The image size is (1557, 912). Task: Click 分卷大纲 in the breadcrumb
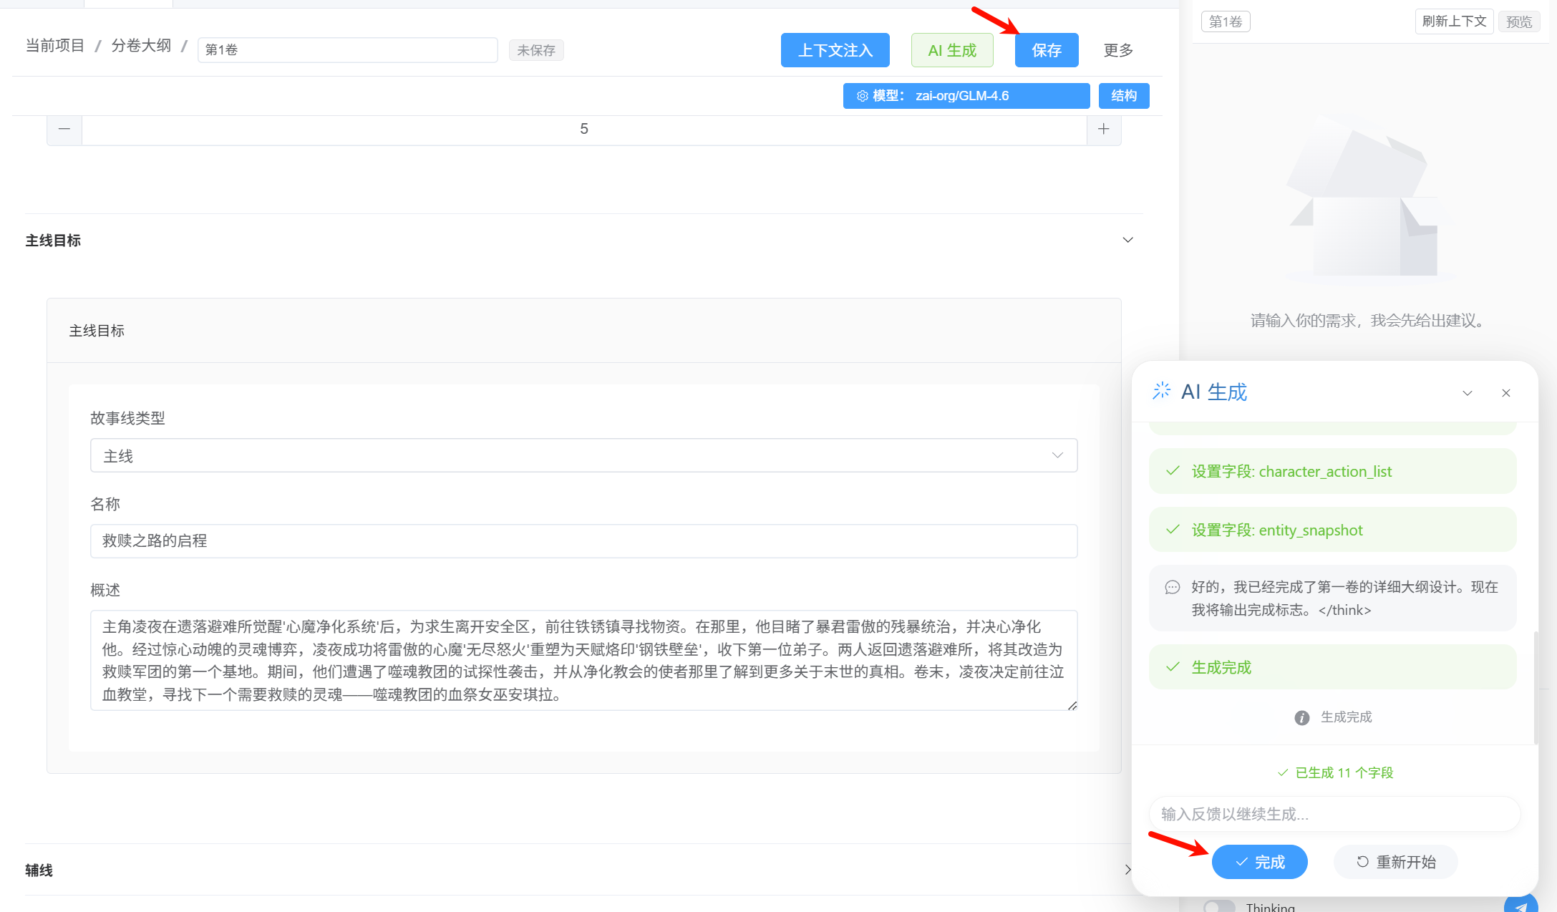click(x=141, y=46)
